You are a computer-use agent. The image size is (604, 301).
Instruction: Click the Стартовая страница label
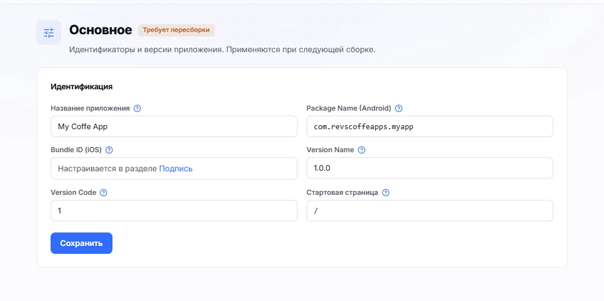point(342,193)
